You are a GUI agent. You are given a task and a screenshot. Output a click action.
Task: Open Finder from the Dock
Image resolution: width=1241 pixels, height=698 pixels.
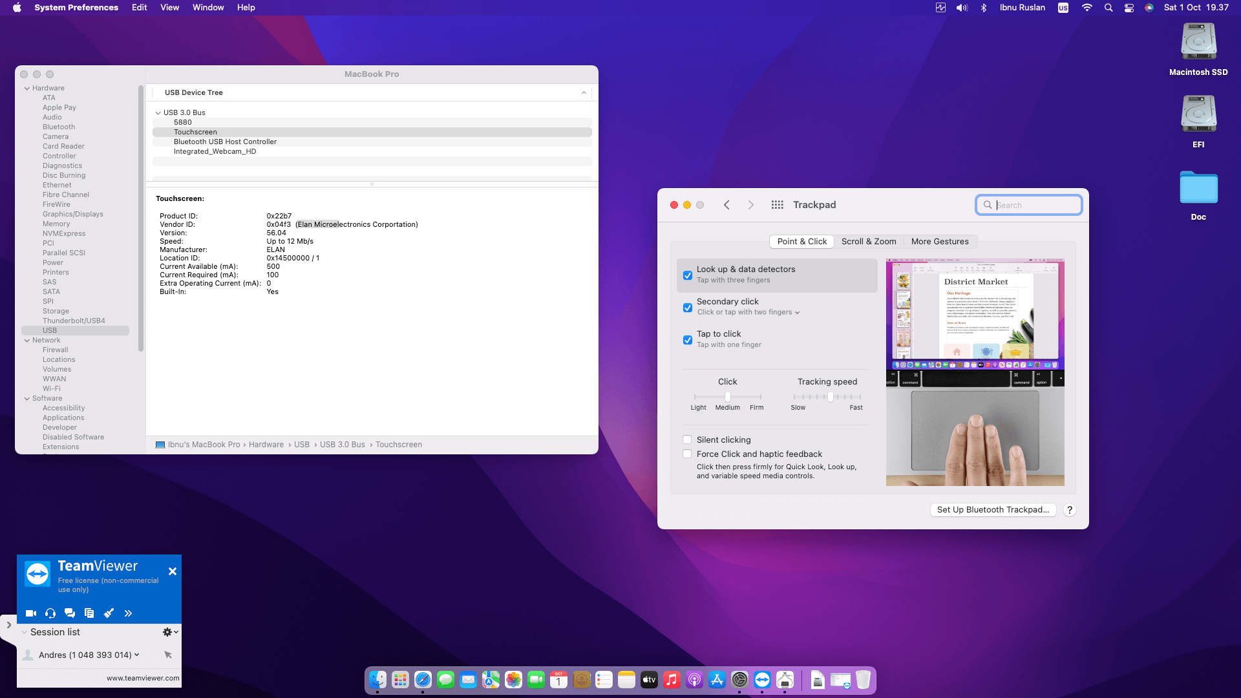click(378, 680)
